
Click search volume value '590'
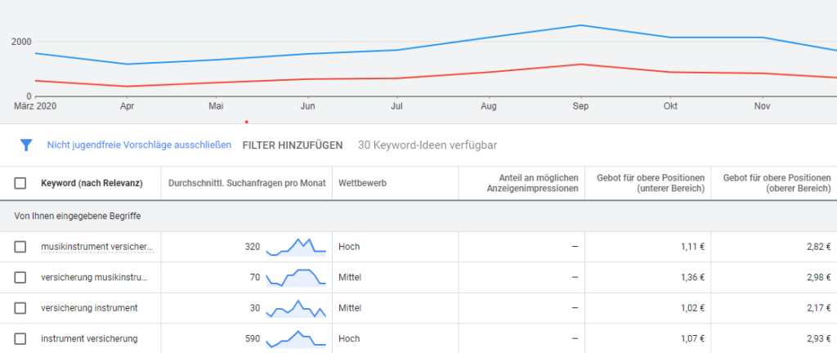[253, 338]
